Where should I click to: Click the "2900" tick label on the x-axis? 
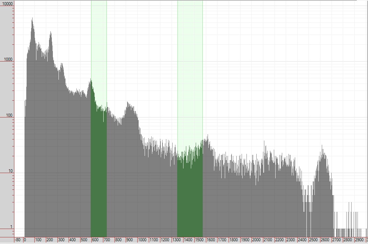click(359, 240)
